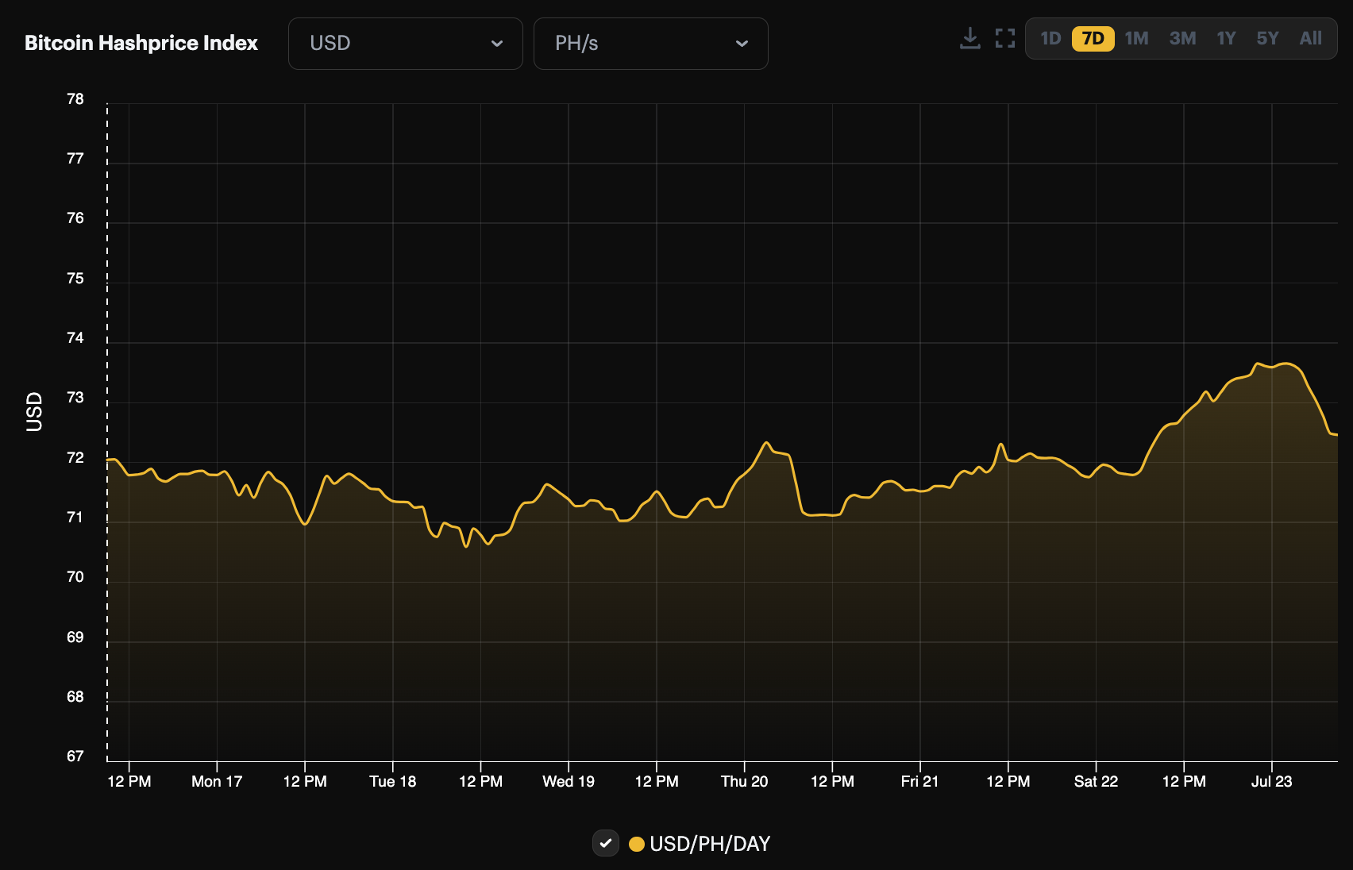
Task: Click the USD axis label on the left
Action: pyautogui.click(x=33, y=410)
